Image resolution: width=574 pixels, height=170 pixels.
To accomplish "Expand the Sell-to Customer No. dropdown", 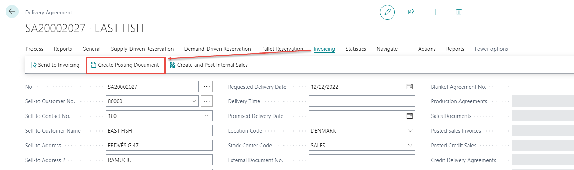I will point(194,101).
